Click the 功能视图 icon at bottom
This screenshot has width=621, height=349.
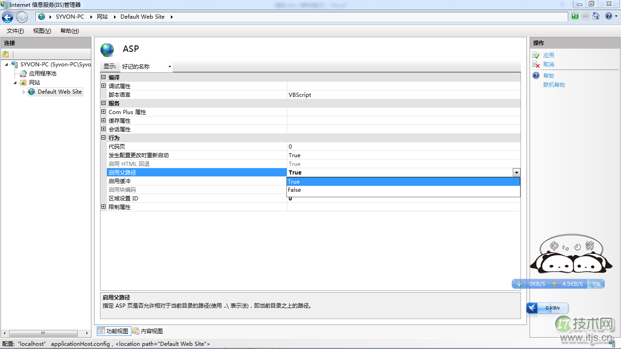[101, 331]
